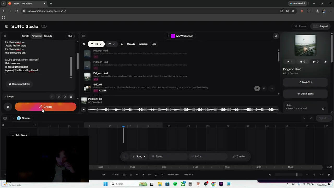Start recording in the transport bar

(131, 175)
